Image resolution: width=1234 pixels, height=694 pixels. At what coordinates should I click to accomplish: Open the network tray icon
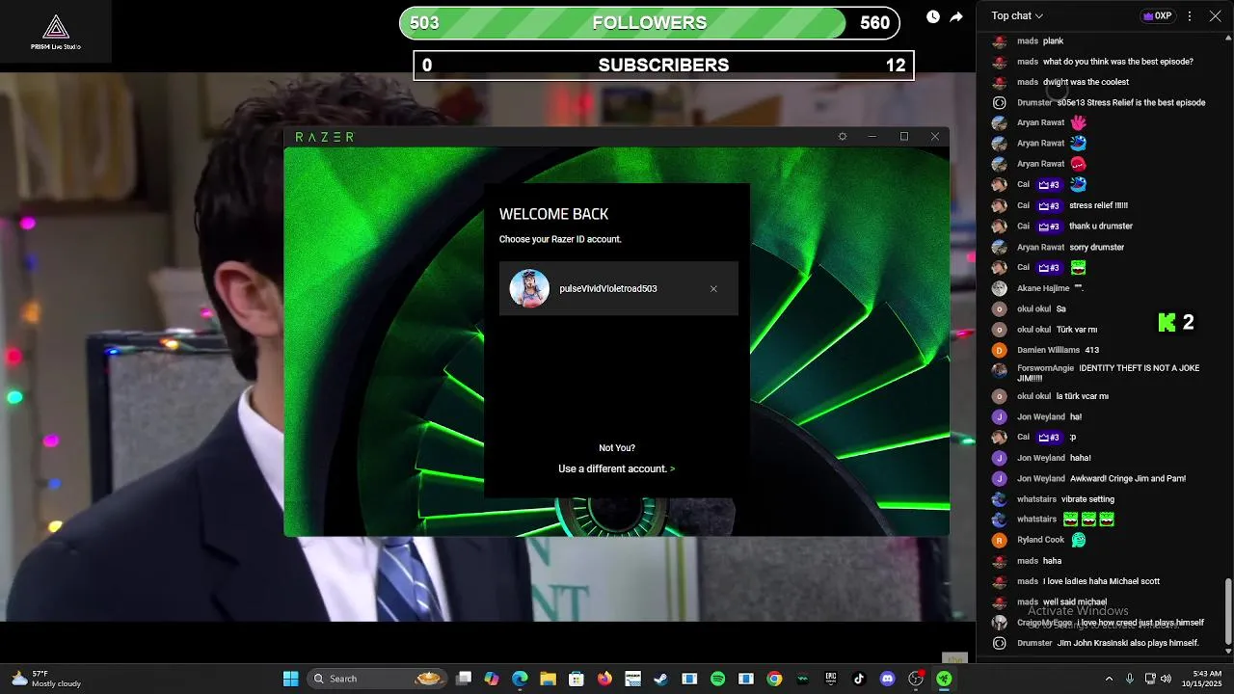1150,679
